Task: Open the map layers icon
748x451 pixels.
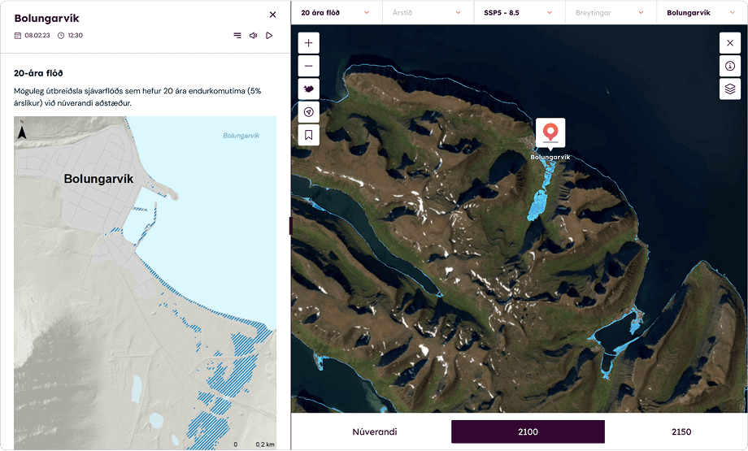Action: (x=729, y=89)
